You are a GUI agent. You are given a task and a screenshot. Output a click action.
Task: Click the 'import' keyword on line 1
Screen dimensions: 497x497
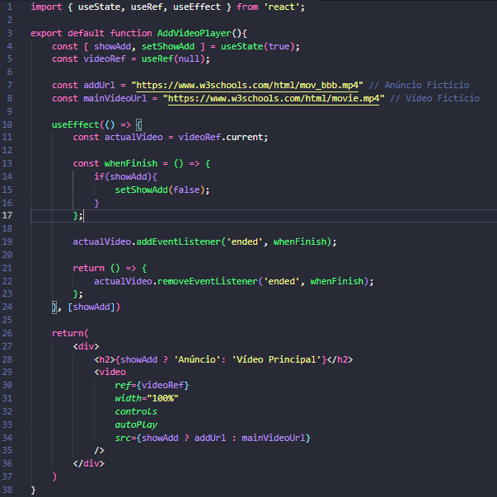(46, 7)
